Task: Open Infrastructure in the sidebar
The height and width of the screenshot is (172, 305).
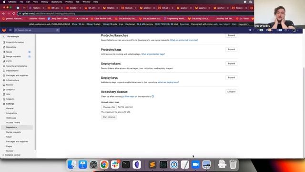Action: pos(12,80)
